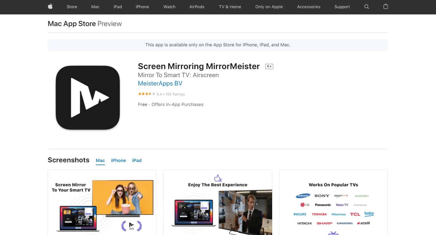Click the subtitle Mirror To Smart TV: Airscreen
Screen dimensions: 436x235
(x=178, y=75)
